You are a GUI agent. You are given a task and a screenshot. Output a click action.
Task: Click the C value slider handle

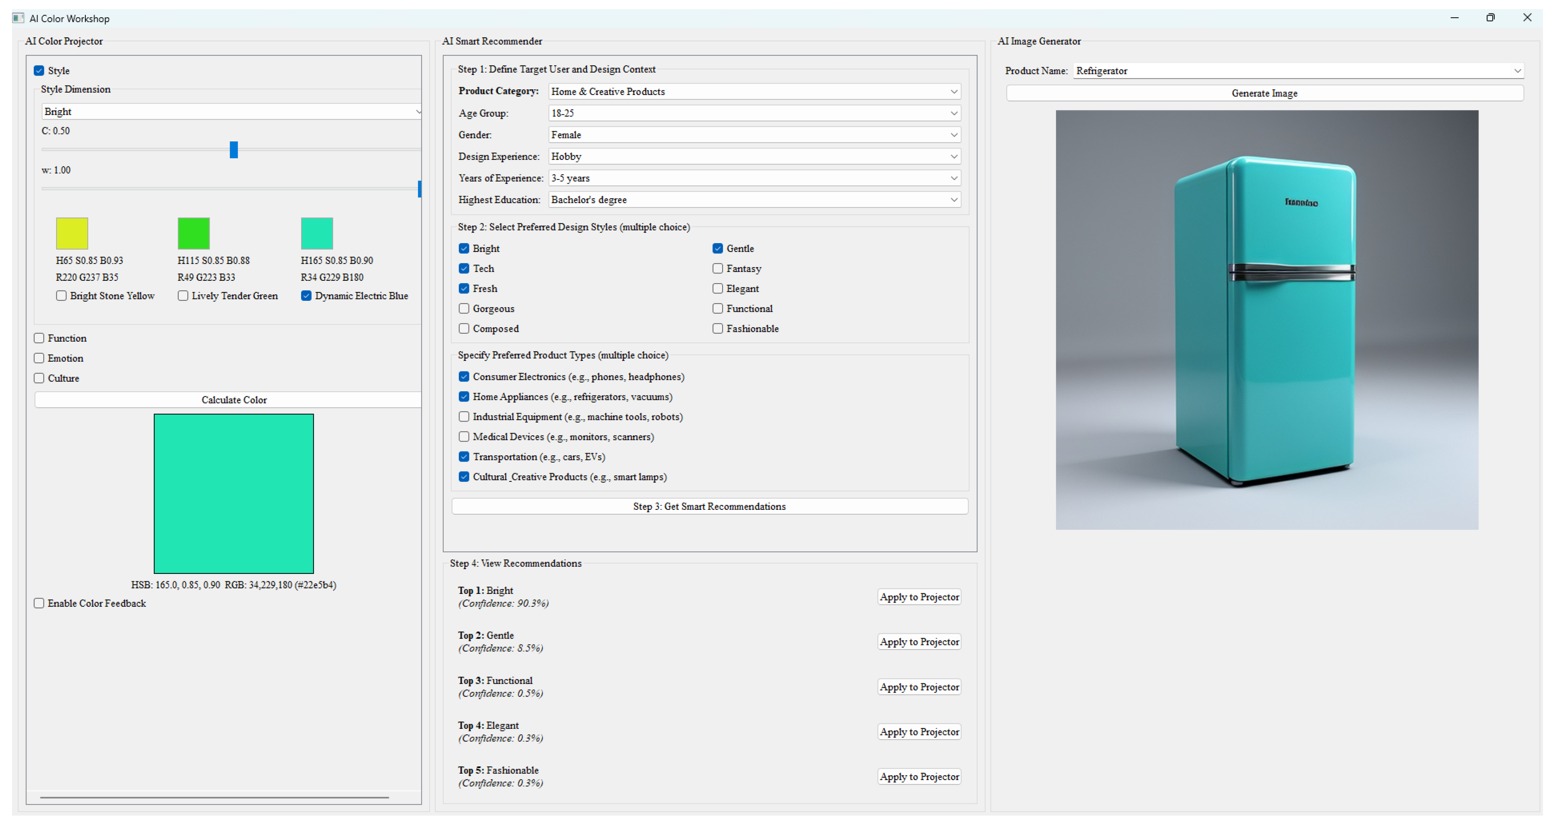point(234,149)
